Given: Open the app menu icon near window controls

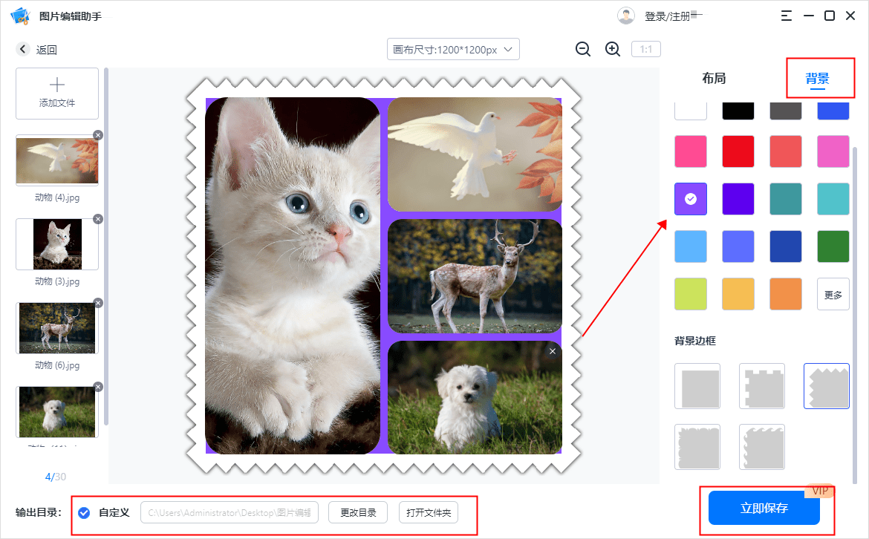Looking at the screenshot, I should (x=786, y=15).
